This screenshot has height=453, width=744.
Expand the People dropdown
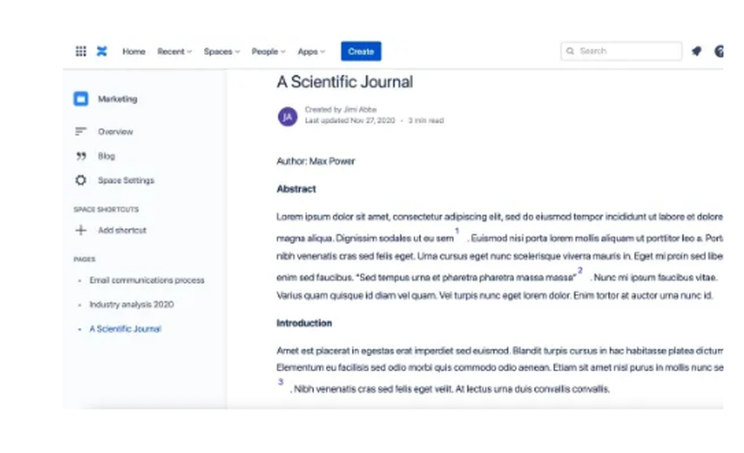click(x=269, y=51)
